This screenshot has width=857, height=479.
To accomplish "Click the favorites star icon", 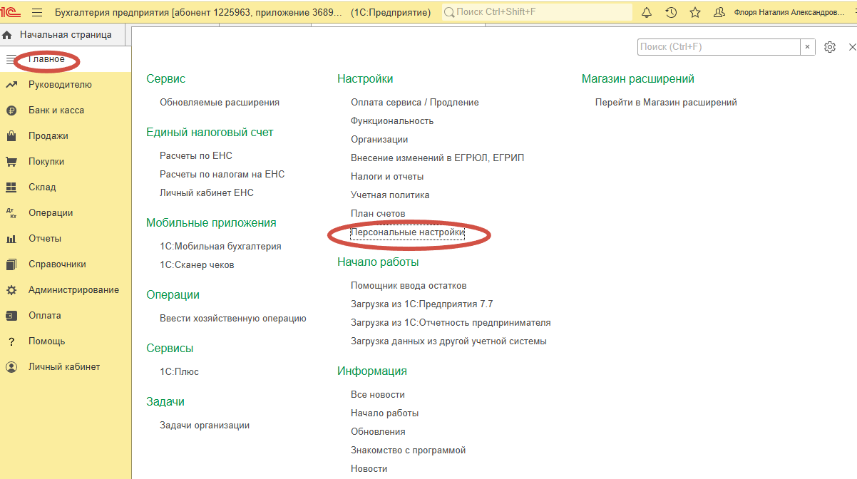I will (695, 12).
